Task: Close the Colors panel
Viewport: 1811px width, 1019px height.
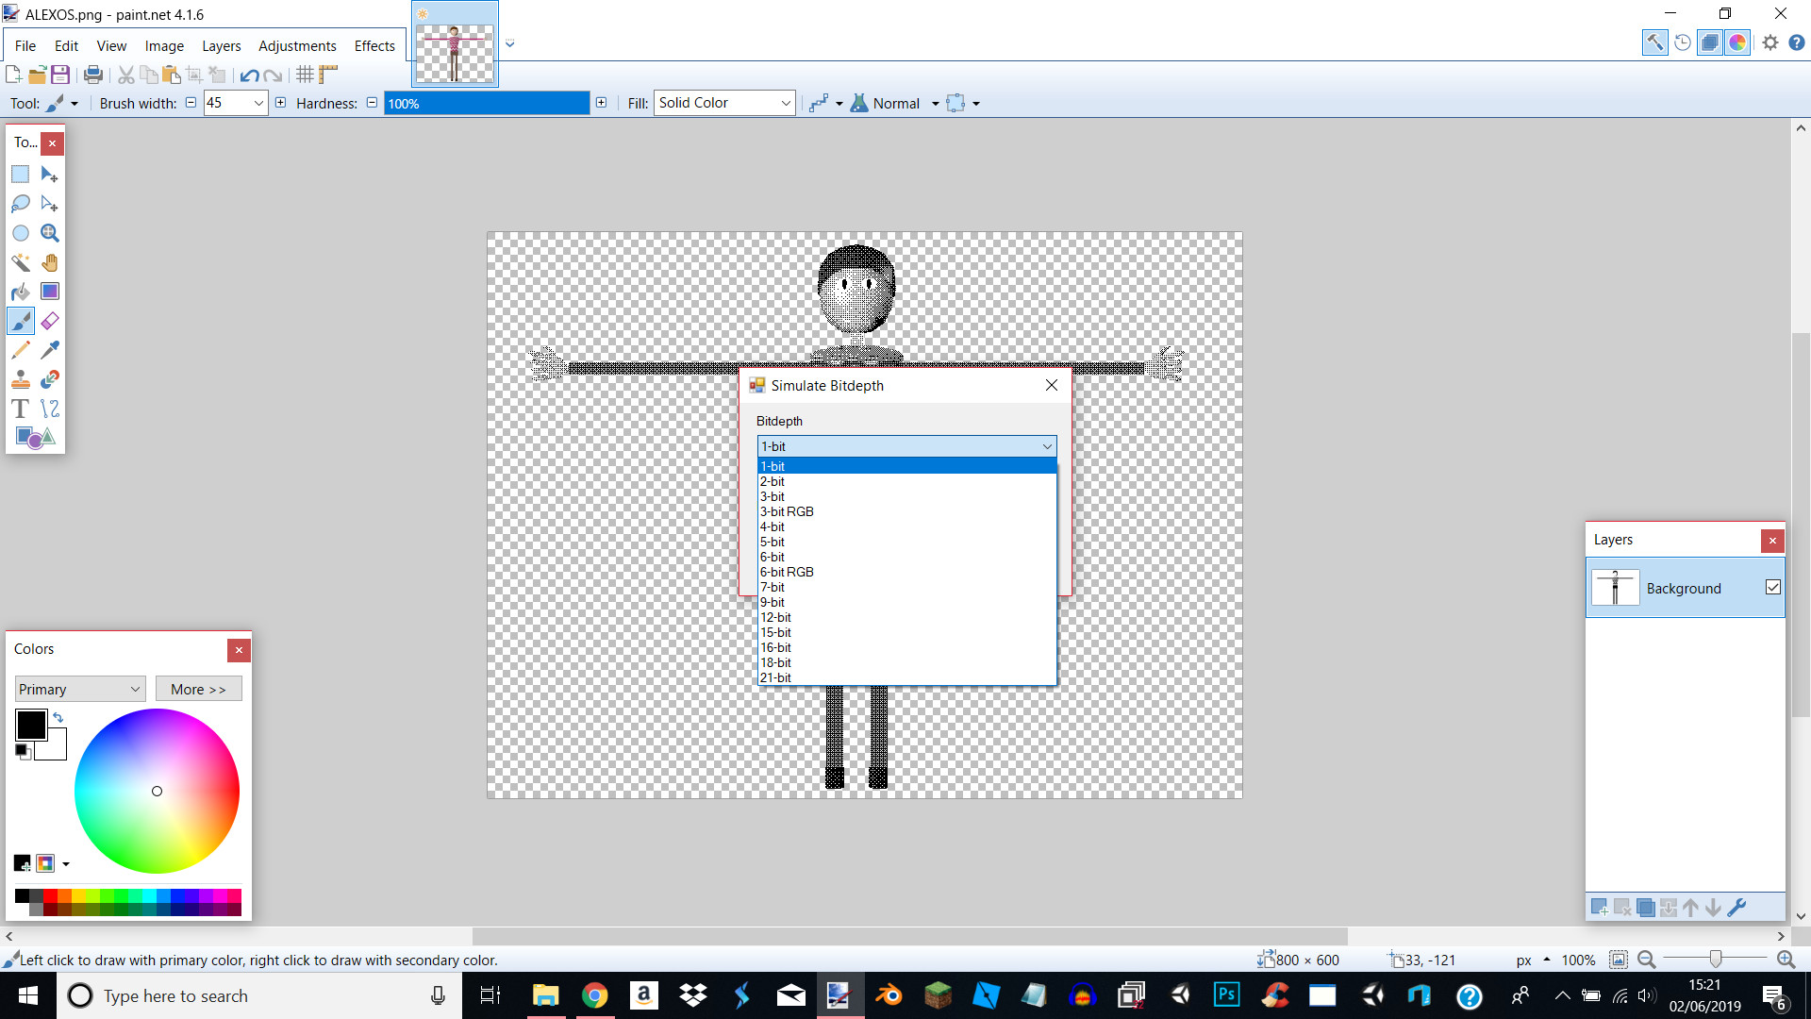Action: (239, 649)
